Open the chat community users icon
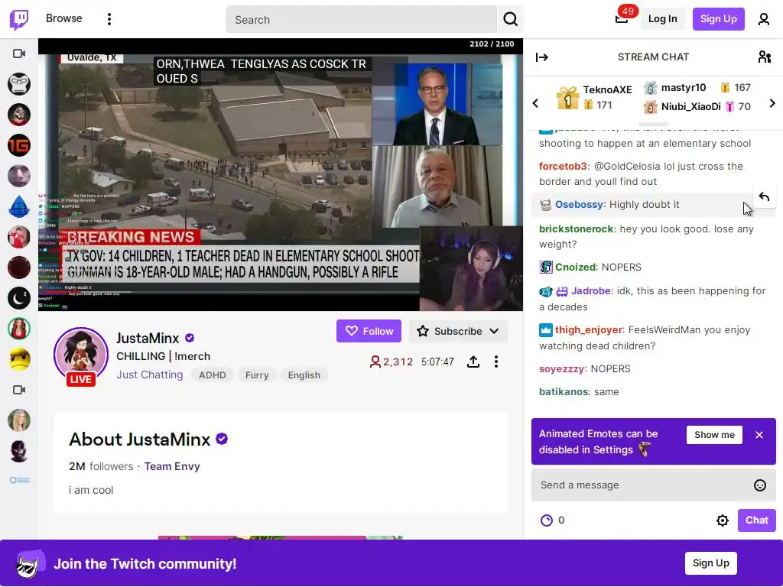Screen dimensions: 783x587 point(765,57)
